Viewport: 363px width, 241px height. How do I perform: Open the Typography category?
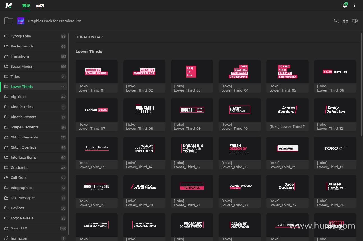coord(34,36)
